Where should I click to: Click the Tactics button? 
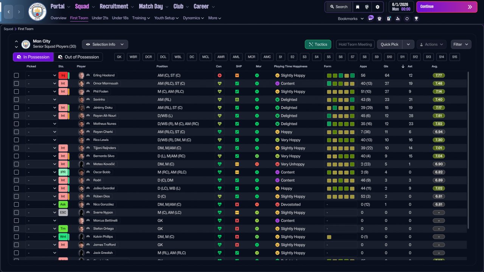click(318, 44)
